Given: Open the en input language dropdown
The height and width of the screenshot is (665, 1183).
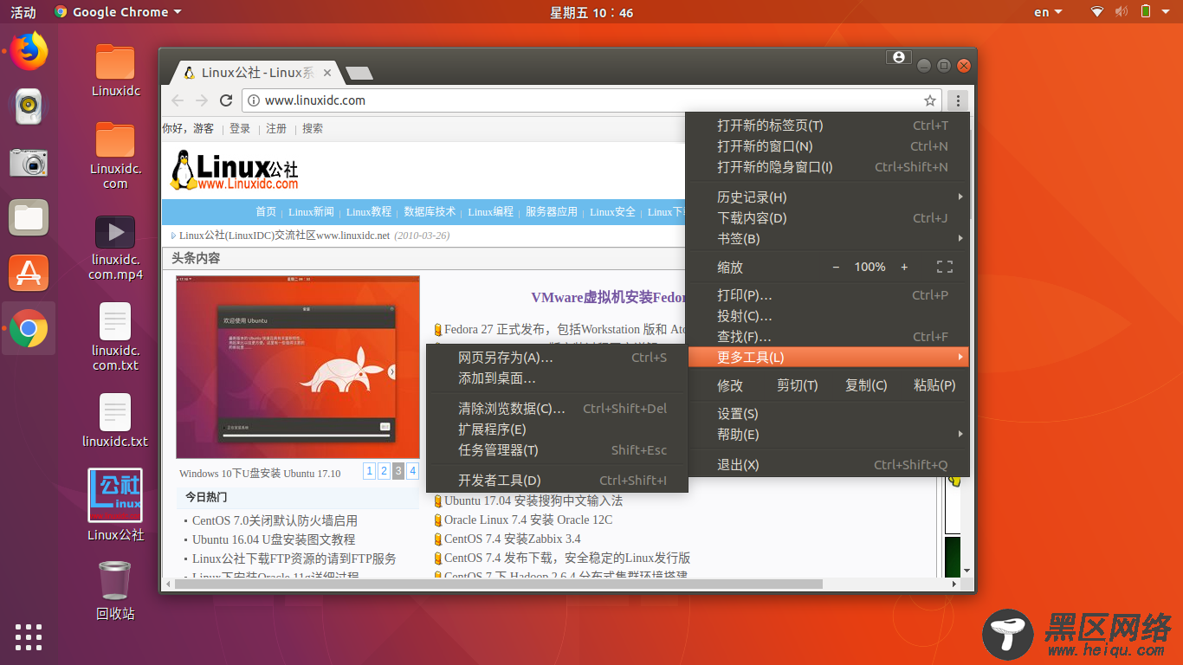Looking at the screenshot, I should point(1047,12).
